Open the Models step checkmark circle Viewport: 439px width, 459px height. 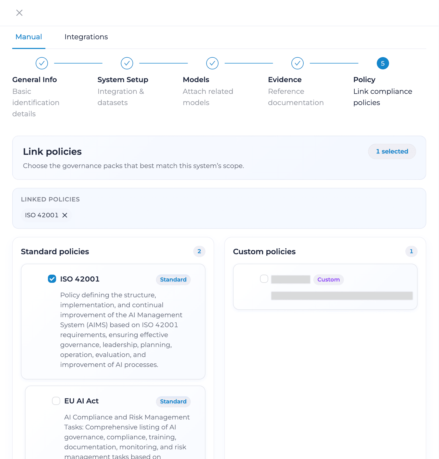(x=212, y=63)
